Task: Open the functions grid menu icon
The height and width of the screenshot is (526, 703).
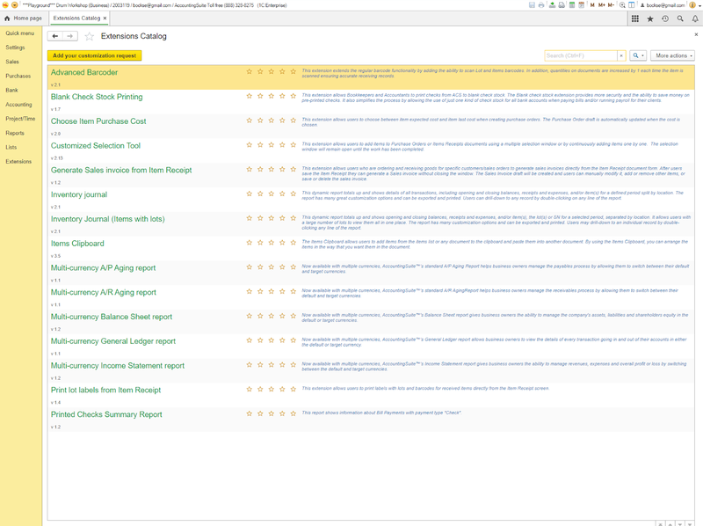Action: click(x=635, y=18)
